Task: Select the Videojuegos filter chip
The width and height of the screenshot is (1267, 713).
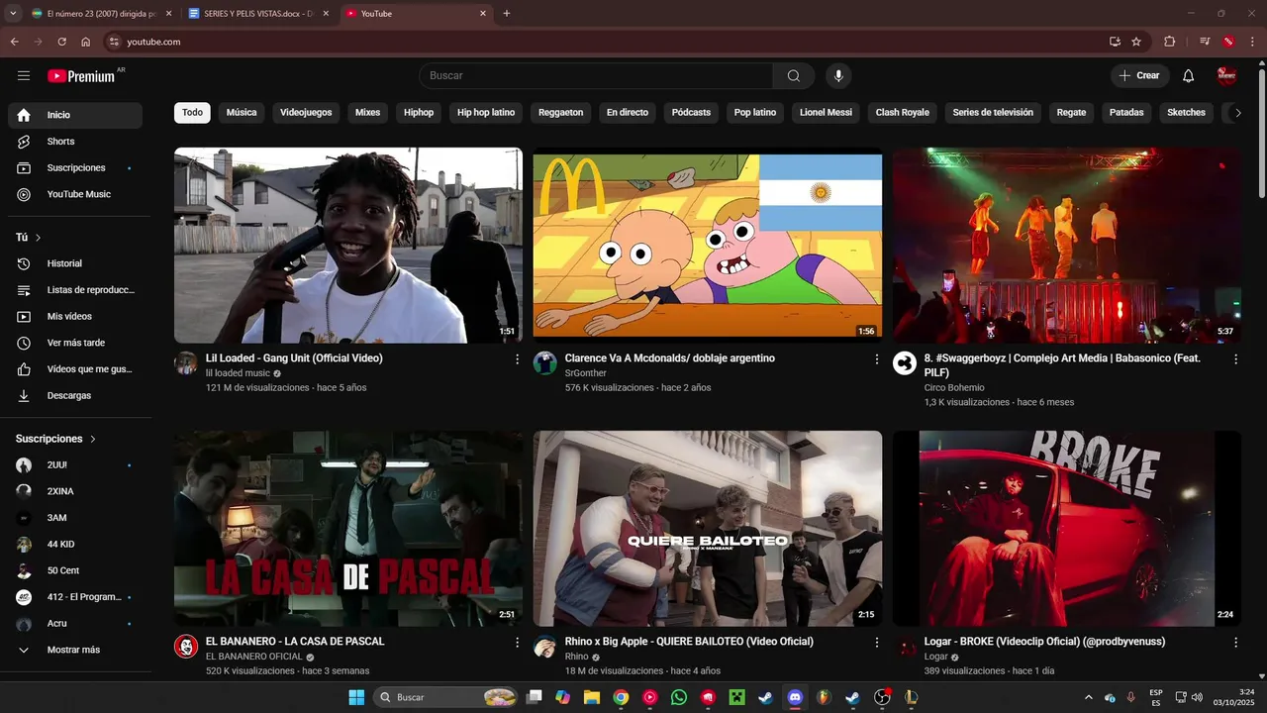Action: (306, 113)
